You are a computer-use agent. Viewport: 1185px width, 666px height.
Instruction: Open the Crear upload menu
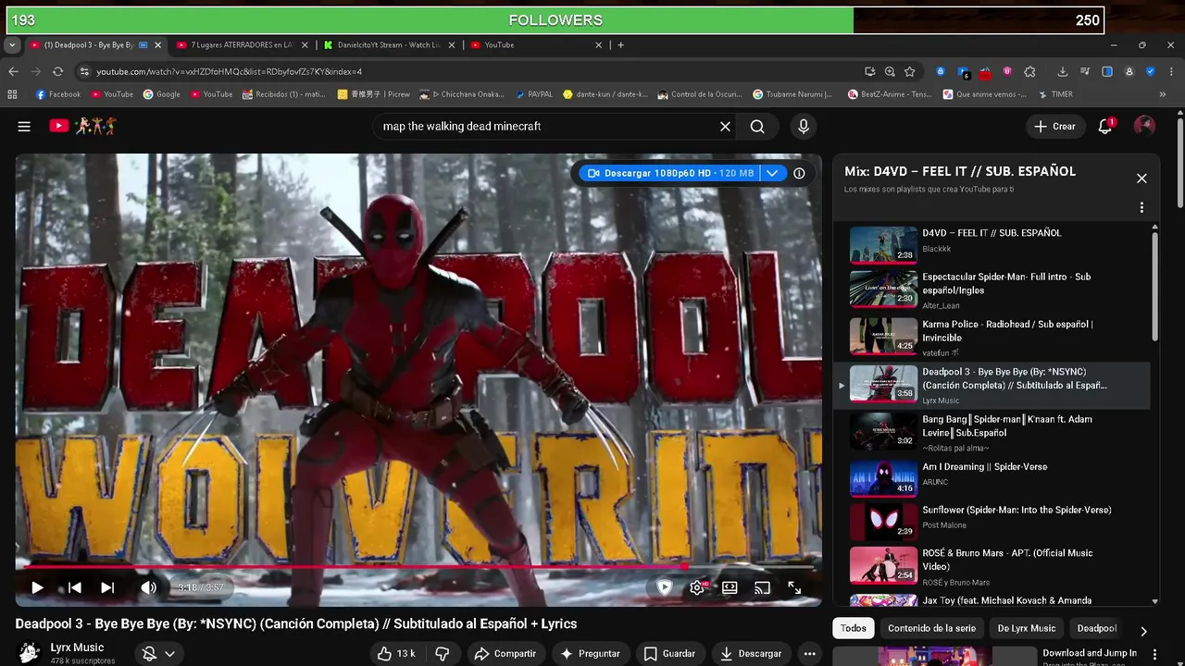1054,127
